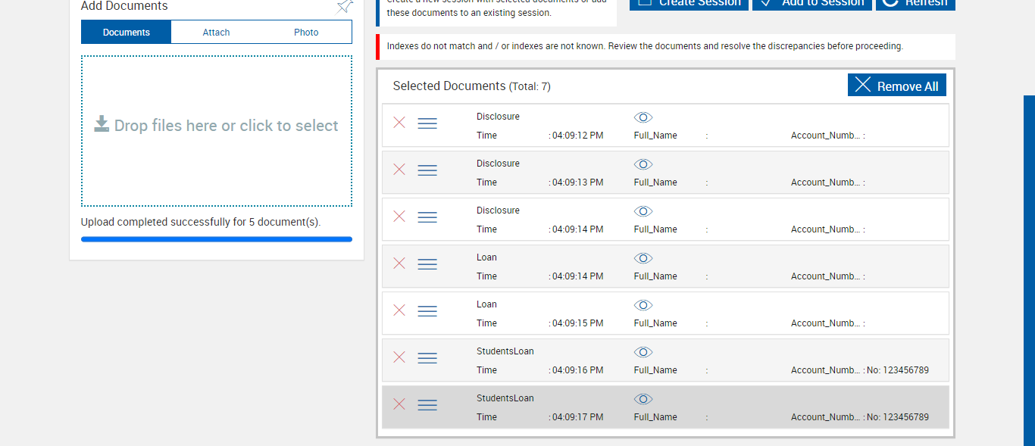This screenshot has width=1035, height=446.
Task: Show preview of 04:09:17 PM StudentsLoan
Action: [643, 399]
